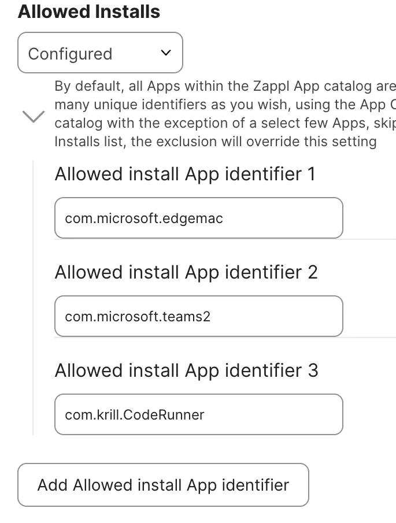The width and height of the screenshot is (396, 523).
Task: Click the chevron inside the Configured selector
Action: pyautogui.click(x=165, y=53)
